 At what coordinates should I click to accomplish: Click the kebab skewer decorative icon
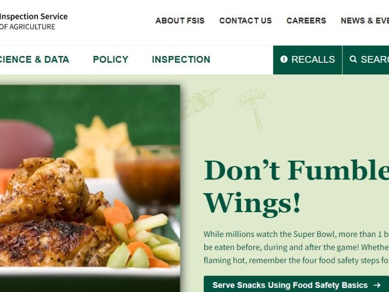200,103
